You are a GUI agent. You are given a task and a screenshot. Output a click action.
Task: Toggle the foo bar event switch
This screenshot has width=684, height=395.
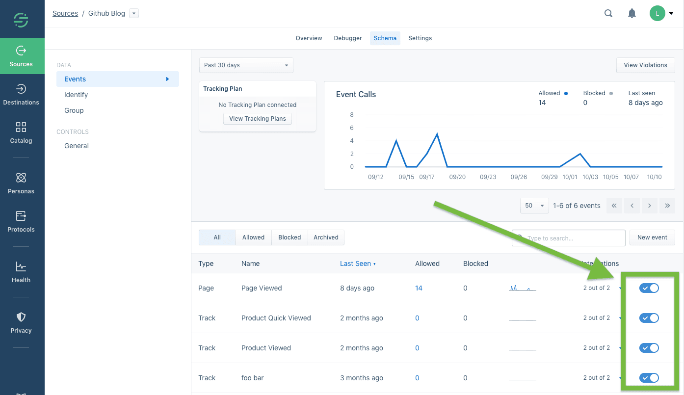(x=649, y=378)
